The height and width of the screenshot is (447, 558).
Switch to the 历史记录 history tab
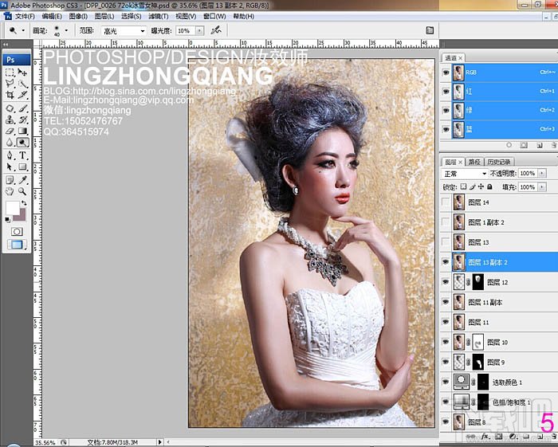[x=498, y=162]
